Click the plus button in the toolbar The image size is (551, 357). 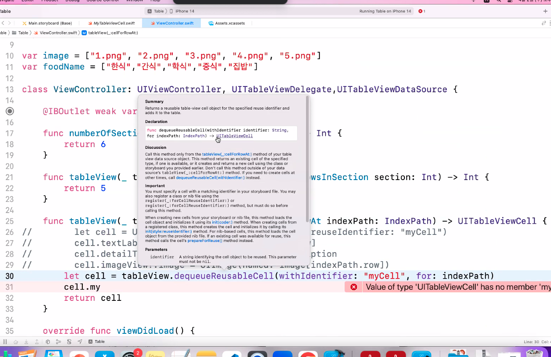coord(546,11)
